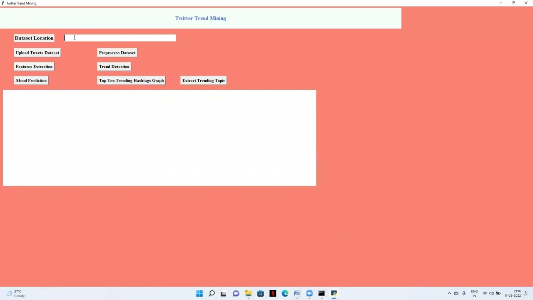Restore down the application window
533x300 pixels.
pos(513,3)
